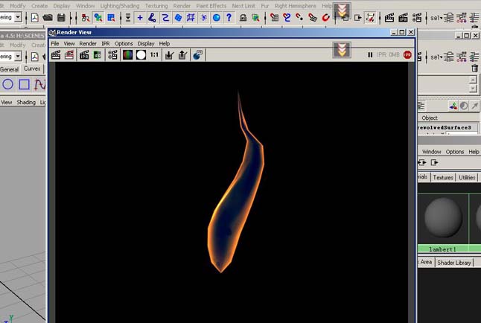
Task: Open Shading menu in viewport panel
Action: tap(26, 102)
